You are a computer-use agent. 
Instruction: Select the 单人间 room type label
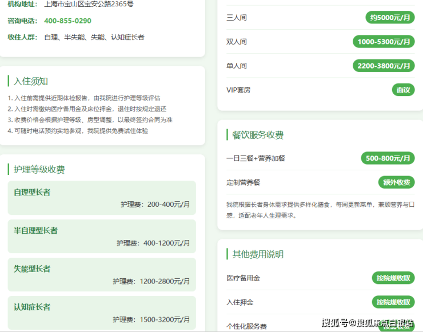click(237, 66)
